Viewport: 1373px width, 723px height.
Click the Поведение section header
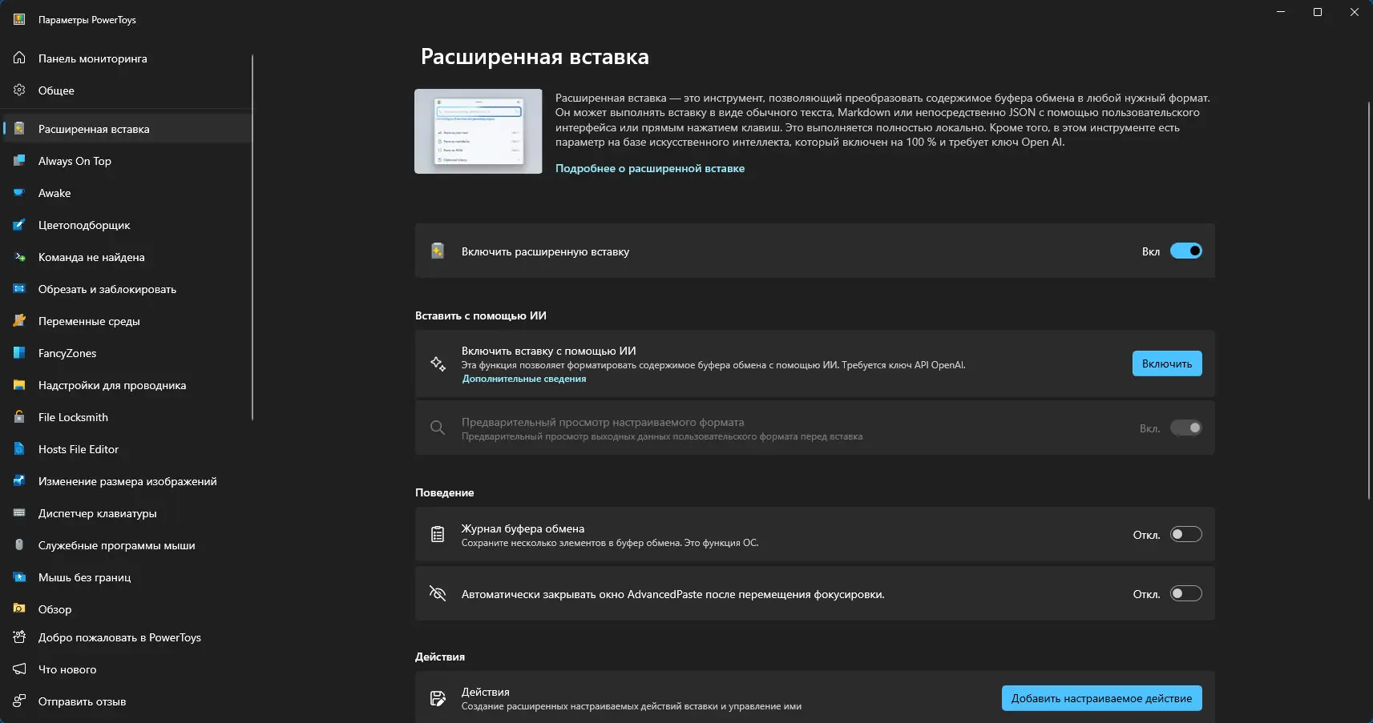click(445, 492)
